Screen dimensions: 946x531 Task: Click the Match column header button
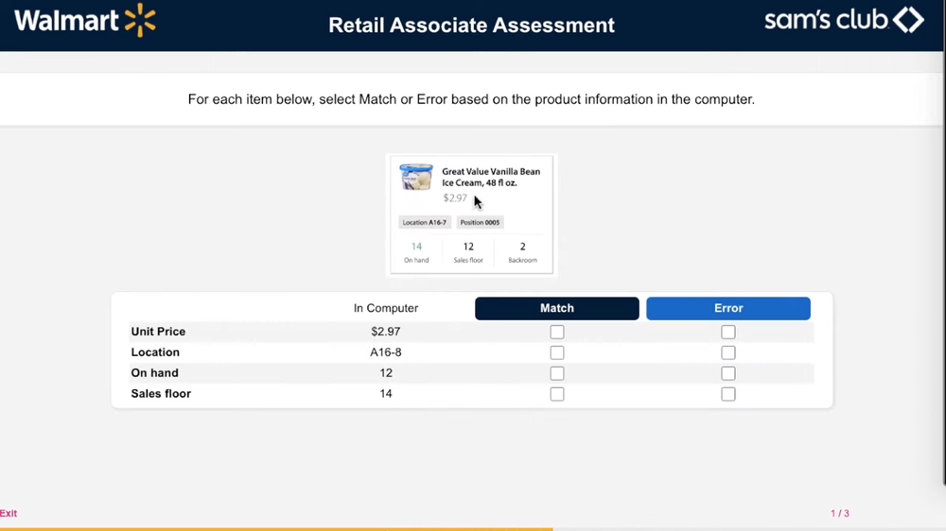(557, 308)
